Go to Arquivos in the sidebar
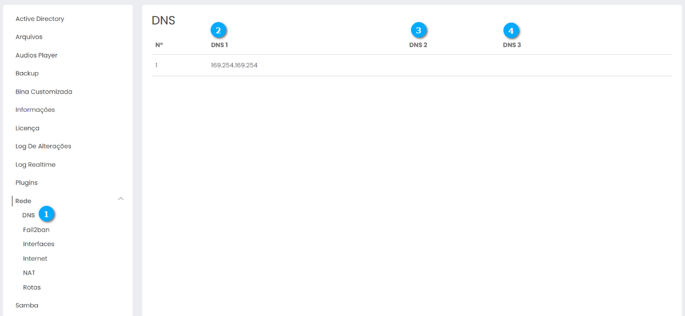 coord(29,37)
